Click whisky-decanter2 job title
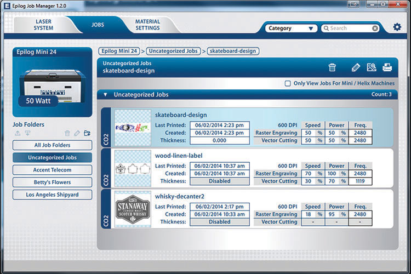This screenshot has width=411, height=274. point(180,196)
